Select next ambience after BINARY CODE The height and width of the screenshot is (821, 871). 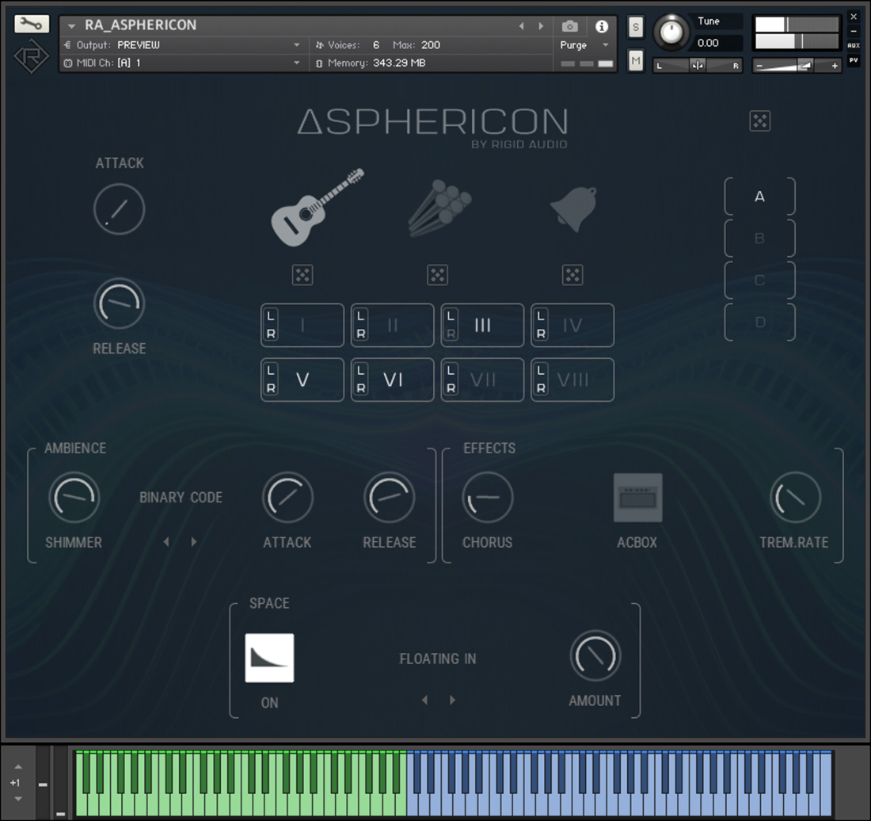pos(194,541)
